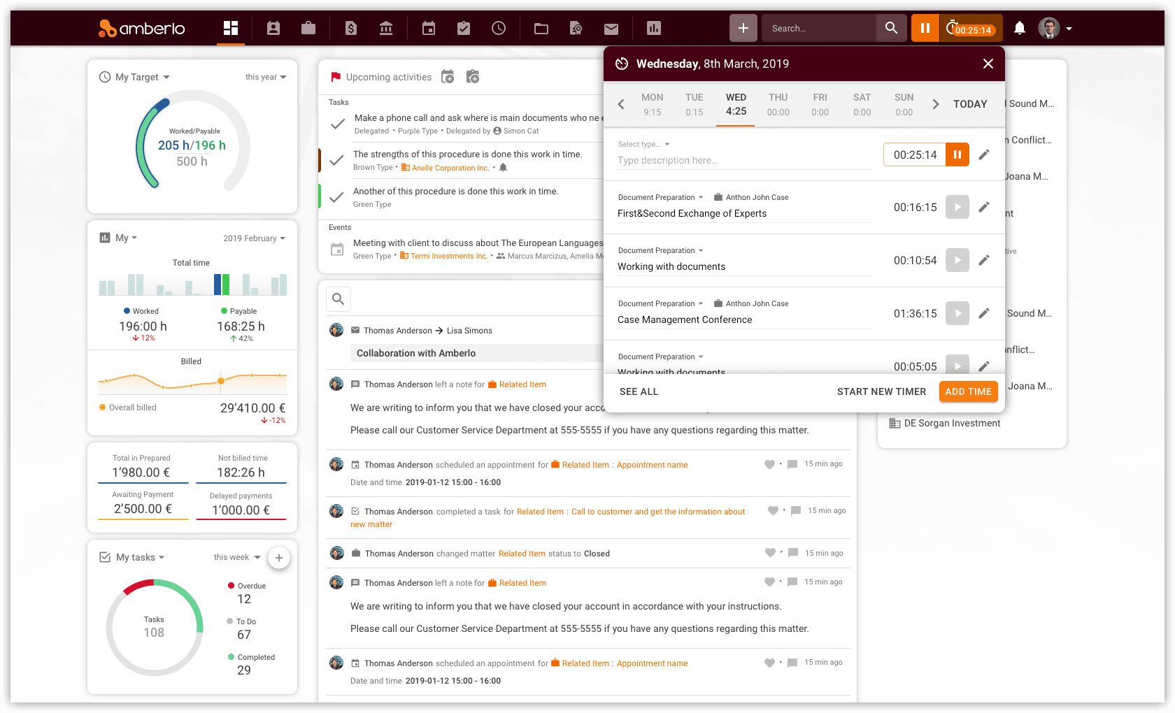1175x713 pixels.
Task: Pause the running 00:25:14 timer in the panel
Action: click(x=957, y=154)
